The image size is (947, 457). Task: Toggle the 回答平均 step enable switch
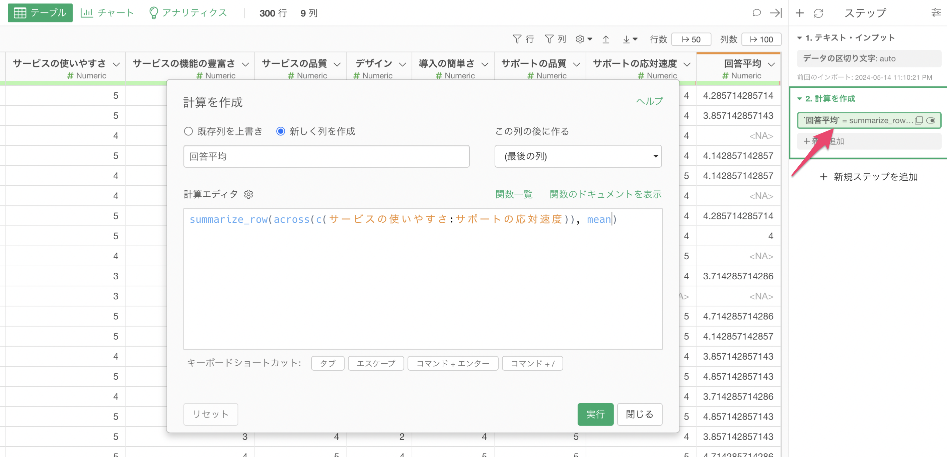point(931,120)
